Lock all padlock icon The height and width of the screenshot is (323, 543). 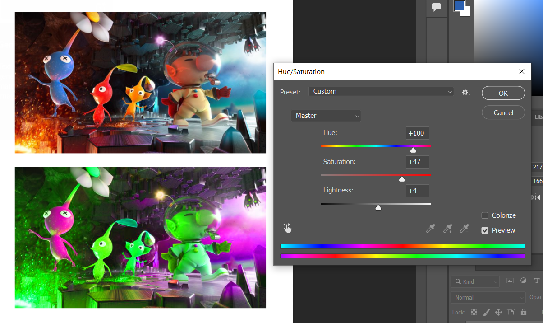click(x=523, y=312)
